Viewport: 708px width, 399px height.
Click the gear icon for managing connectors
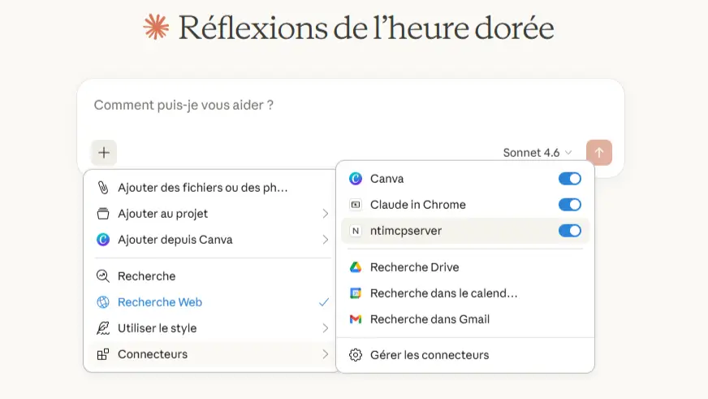coord(355,355)
